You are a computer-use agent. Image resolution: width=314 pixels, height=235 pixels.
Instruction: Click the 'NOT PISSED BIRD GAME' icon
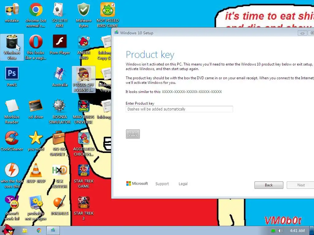pyautogui.click(x=108, y=15)
